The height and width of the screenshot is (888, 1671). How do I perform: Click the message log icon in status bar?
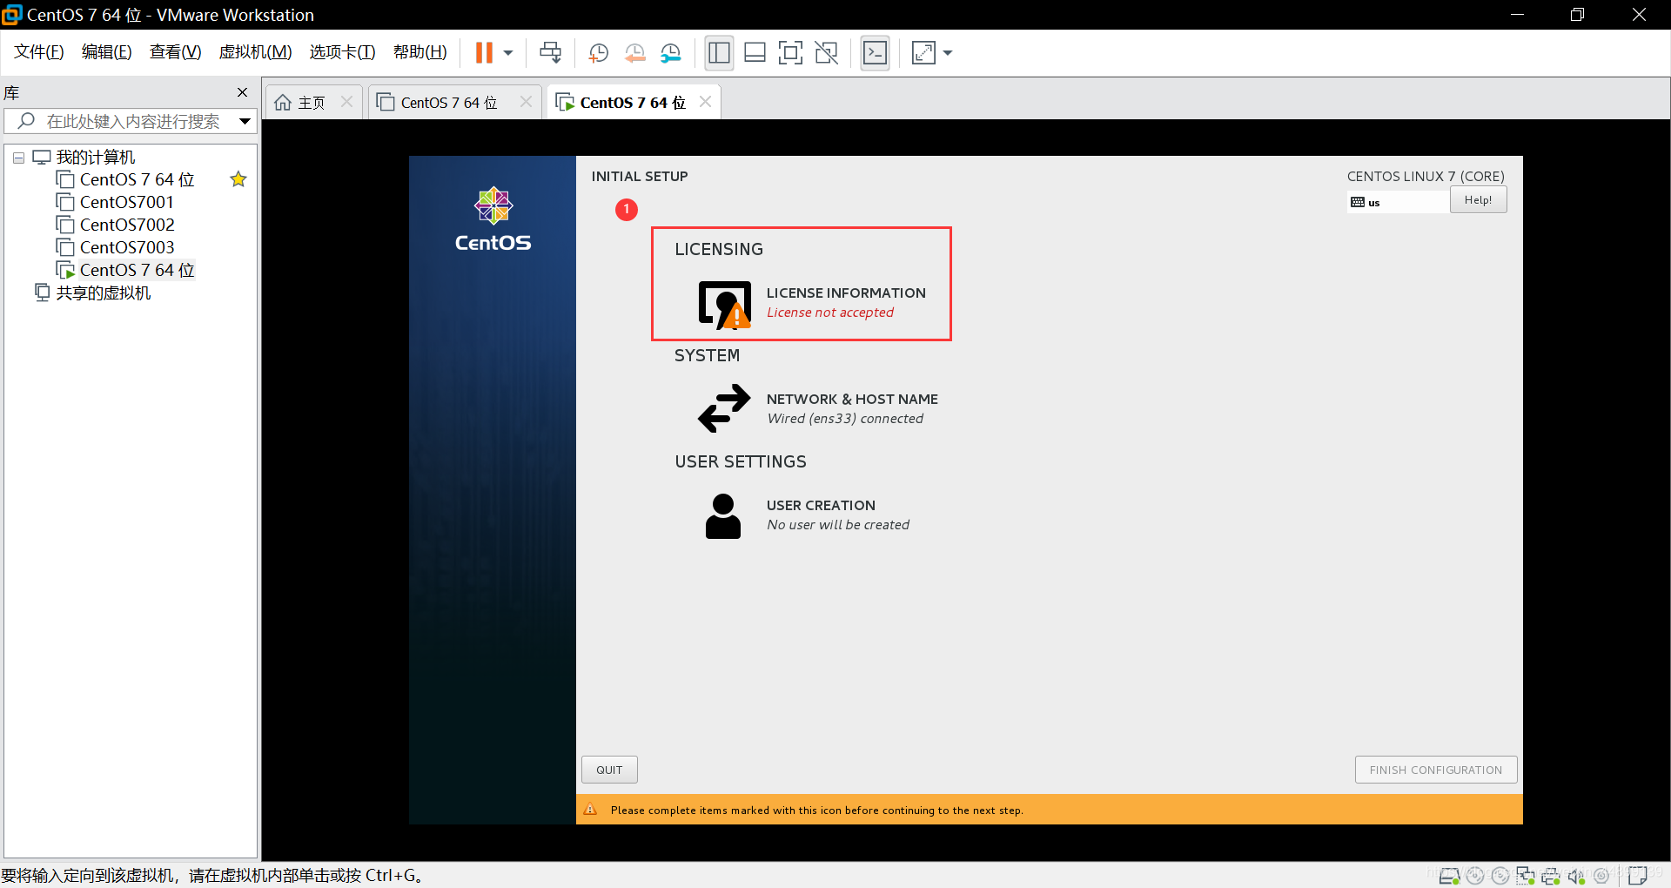click(x=1638, y=876)
